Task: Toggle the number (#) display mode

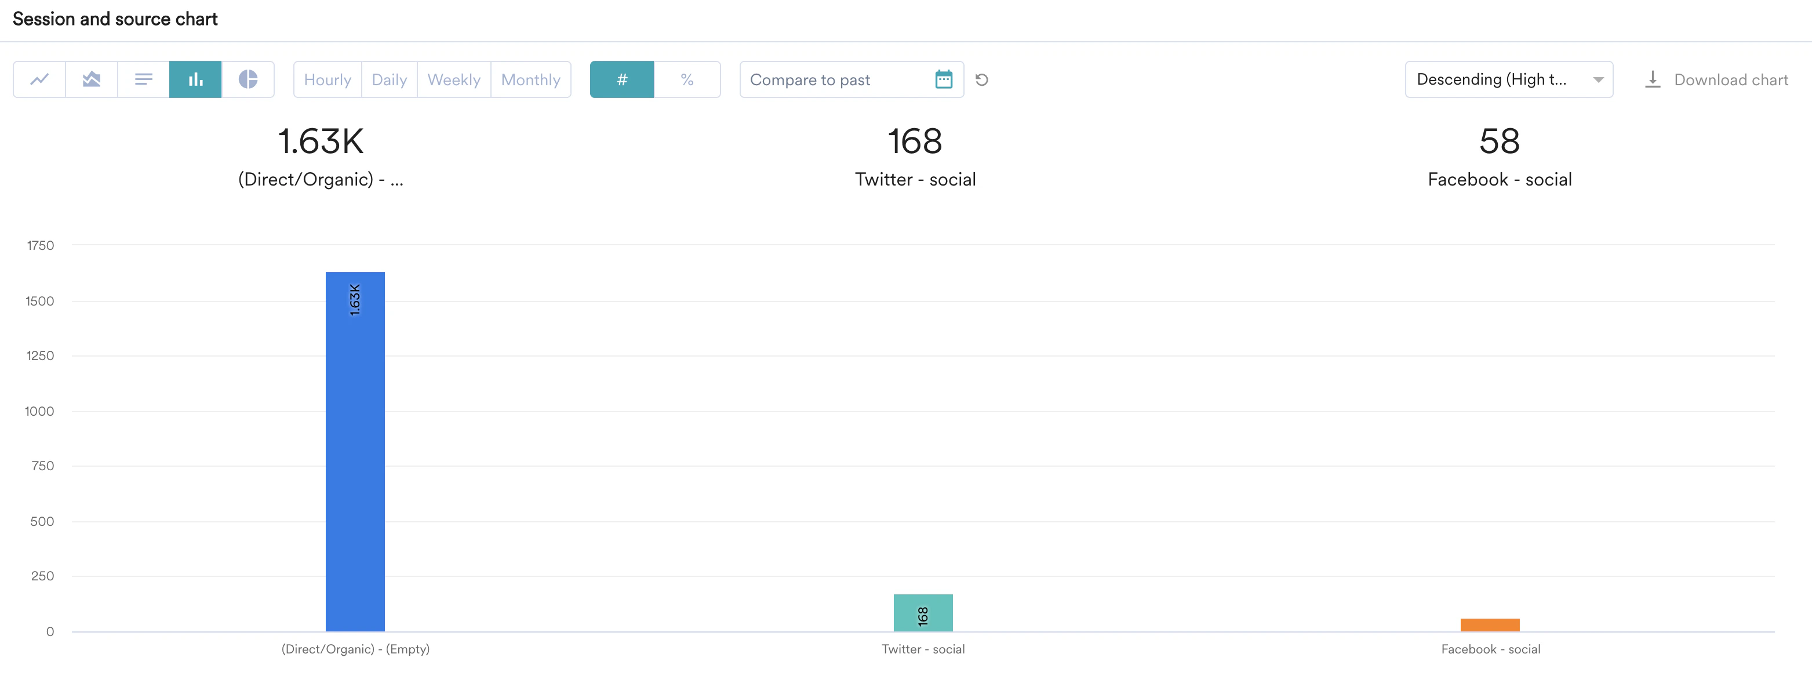Action: (622, 79)
